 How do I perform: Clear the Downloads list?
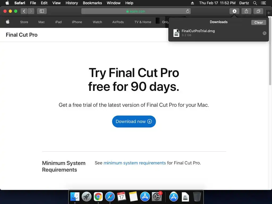click(258, 22)
